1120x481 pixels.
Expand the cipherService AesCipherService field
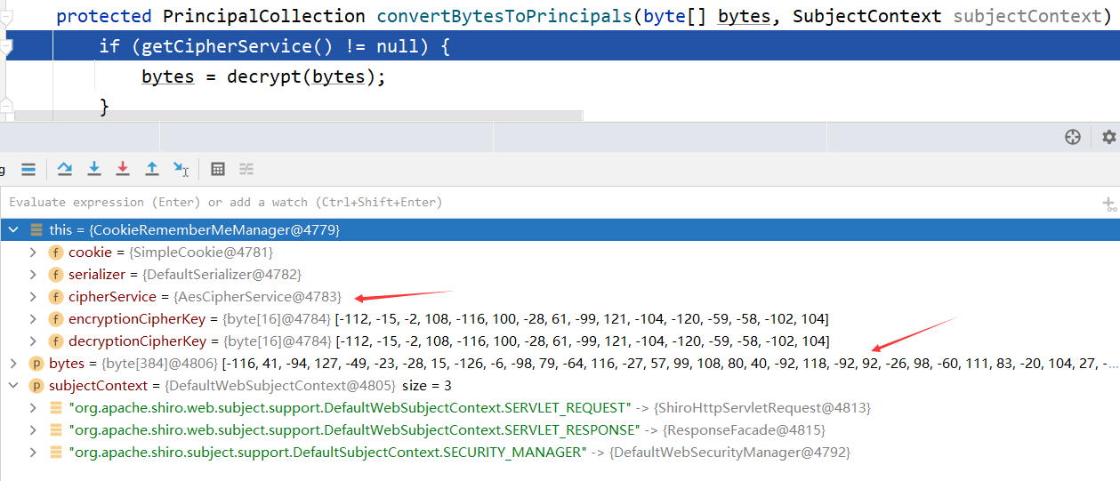point(34,296)
